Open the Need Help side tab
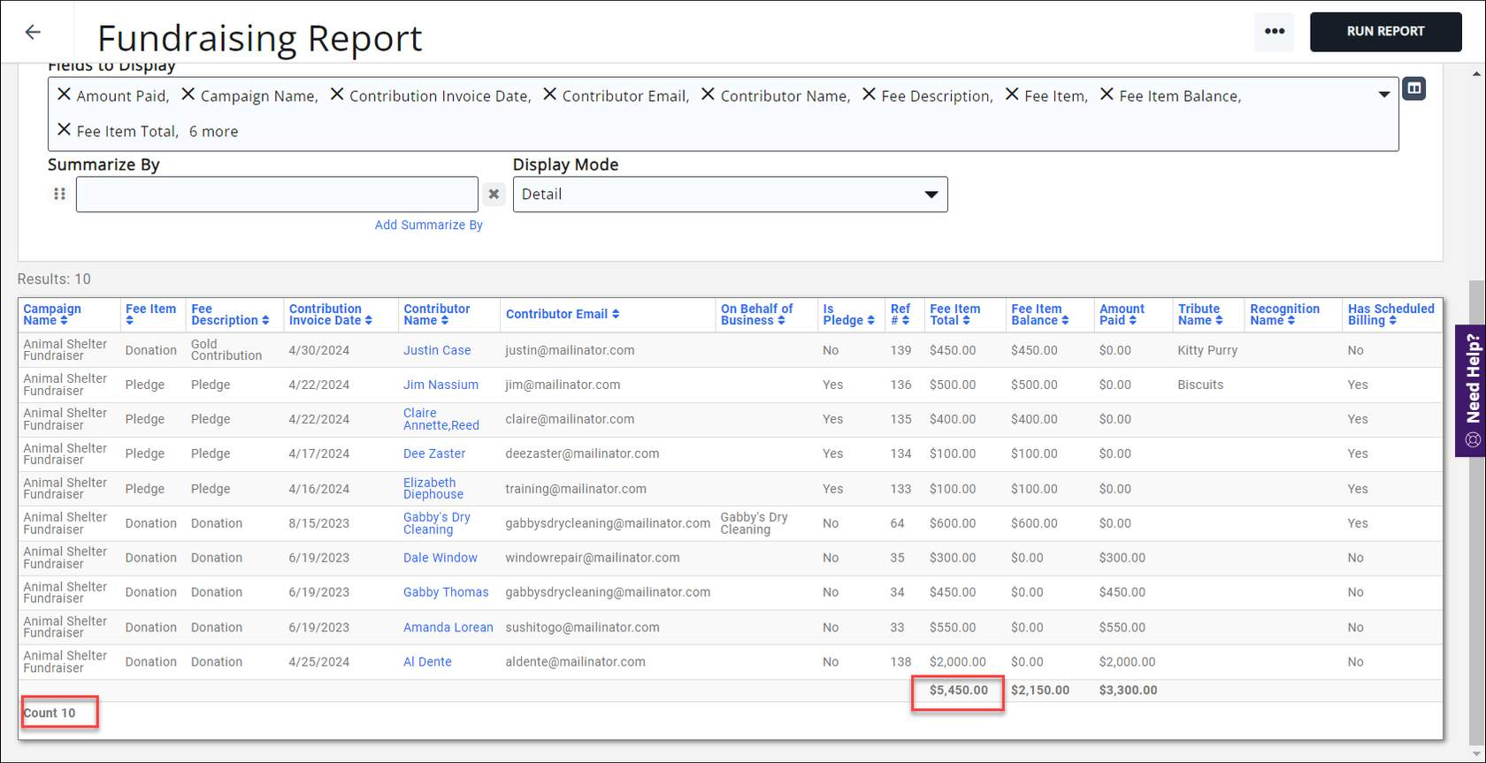This screenshot has width=1486, height=763. (1471, 390)
